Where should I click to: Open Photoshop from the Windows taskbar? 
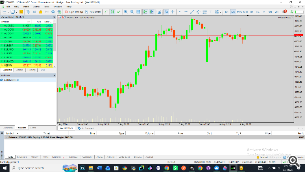(83, 168)
